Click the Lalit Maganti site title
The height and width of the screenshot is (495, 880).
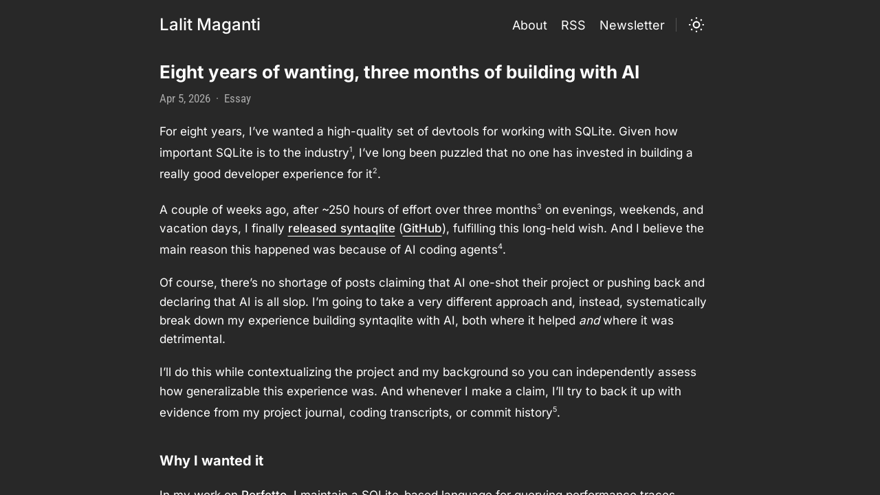pos(210,25)
